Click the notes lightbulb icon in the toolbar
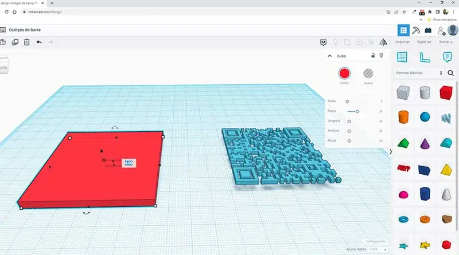459x255 pixels. coord(336,42)
